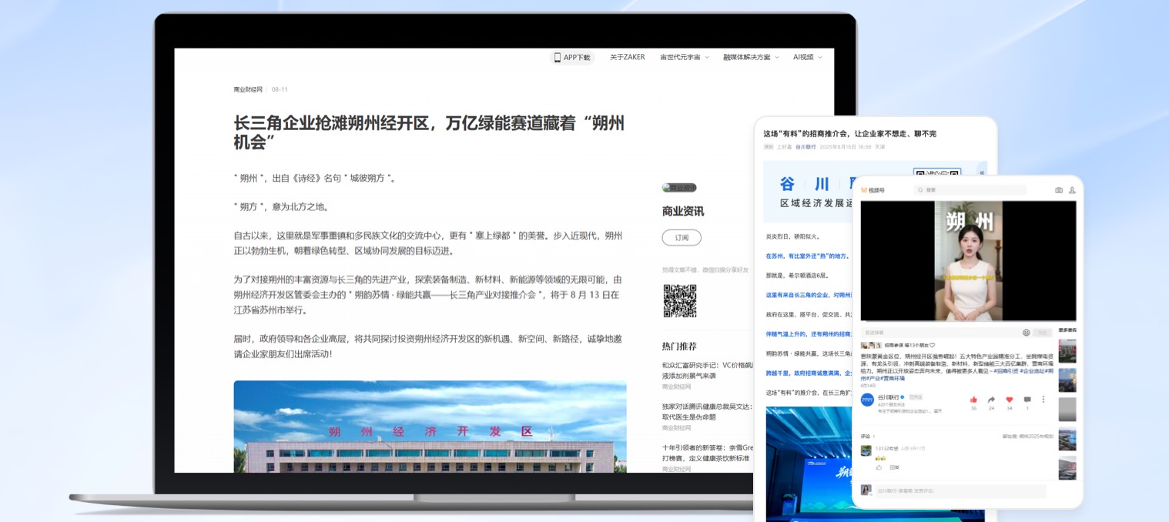1169x522 pixels.
Task: Click the camera icon in the 视频号 header
Action: coord(1059,190)
